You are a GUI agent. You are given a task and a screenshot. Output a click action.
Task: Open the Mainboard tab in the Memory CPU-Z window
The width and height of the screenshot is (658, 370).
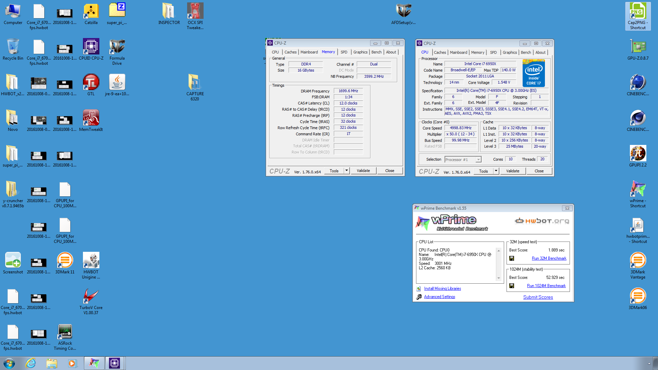point(309,52)
